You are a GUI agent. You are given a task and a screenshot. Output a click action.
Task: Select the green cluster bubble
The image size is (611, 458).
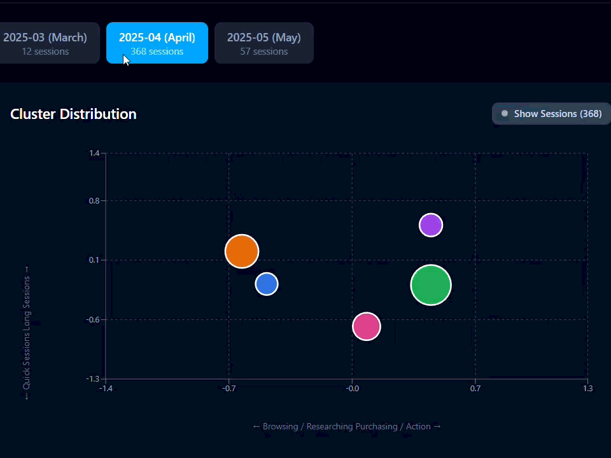431,285
